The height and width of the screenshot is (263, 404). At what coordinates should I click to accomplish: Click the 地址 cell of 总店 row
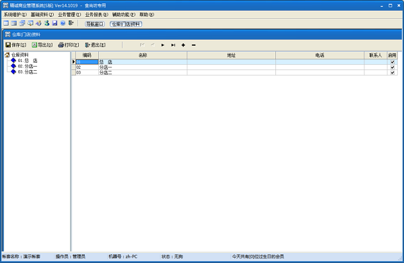(232, 62)
